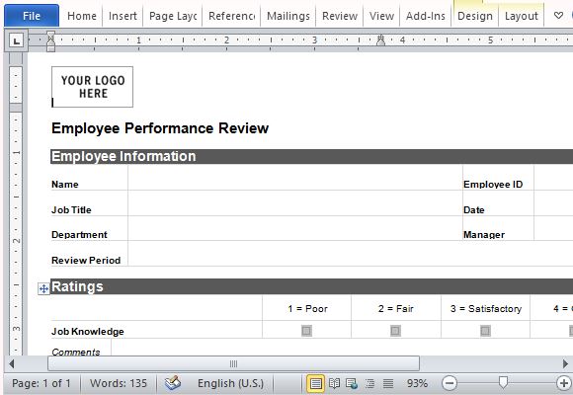Click the Review Period input cell
The width and height of the screenshot is (573, 395).
(351, 254)
